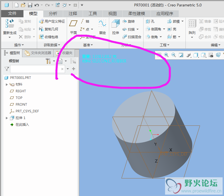This screenshot has width=224, height=196.
Task: Open the quick access toolbar customize arrow
Action: point(82,5)
